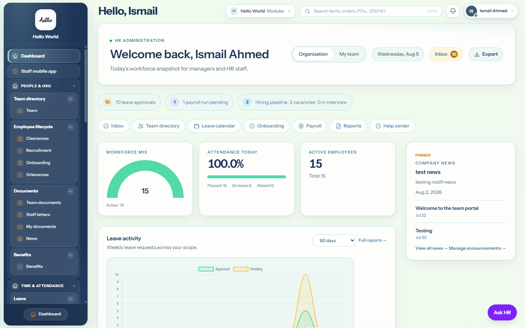Open Dashboard in the sidebar
This screenshot has width=525, height=328.
(44, 56)
